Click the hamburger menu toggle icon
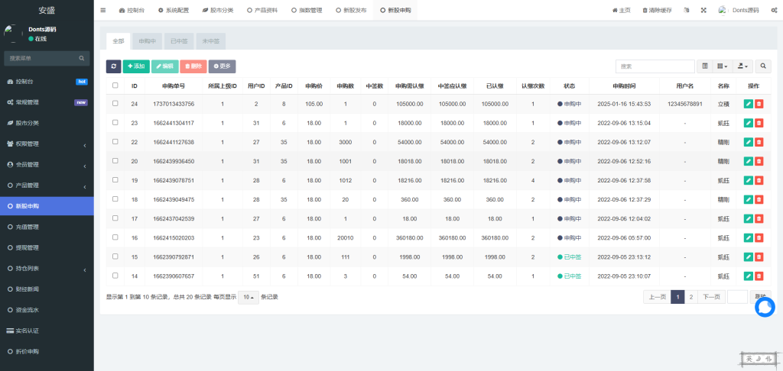Screen dimensions: 783x371 point(103,10)
